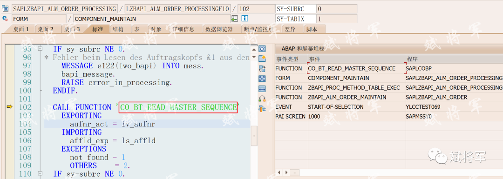Click the code editor scroll-down arrow
Screen dimensions: 503x179
tap(254, 57)
